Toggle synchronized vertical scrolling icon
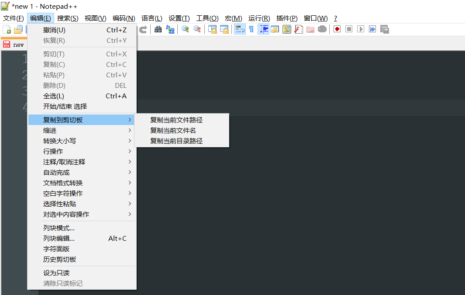This screenshot has width=465, height=295. pyautogui.click(x=212, y=29)
